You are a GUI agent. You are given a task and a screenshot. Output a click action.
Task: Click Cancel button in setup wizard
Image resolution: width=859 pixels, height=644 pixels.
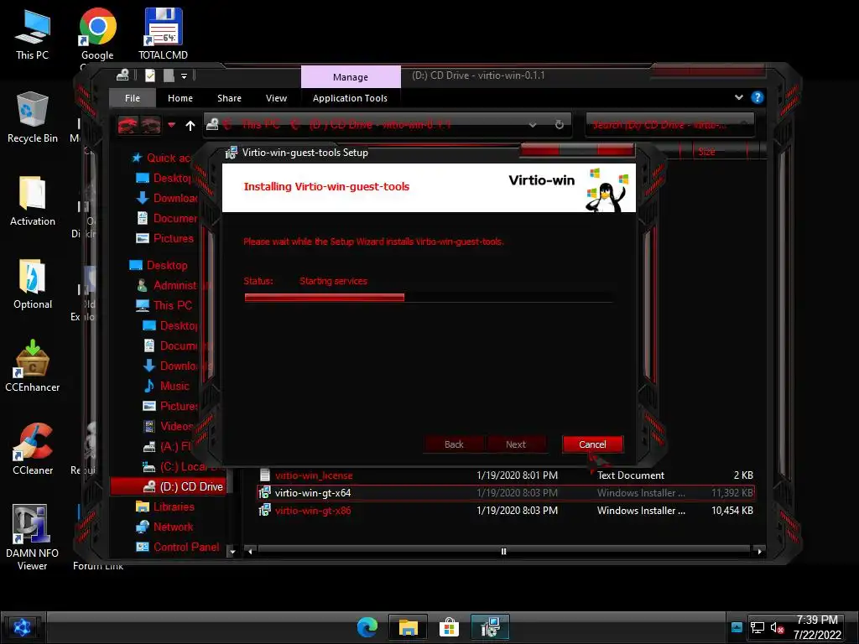(593, 444)
